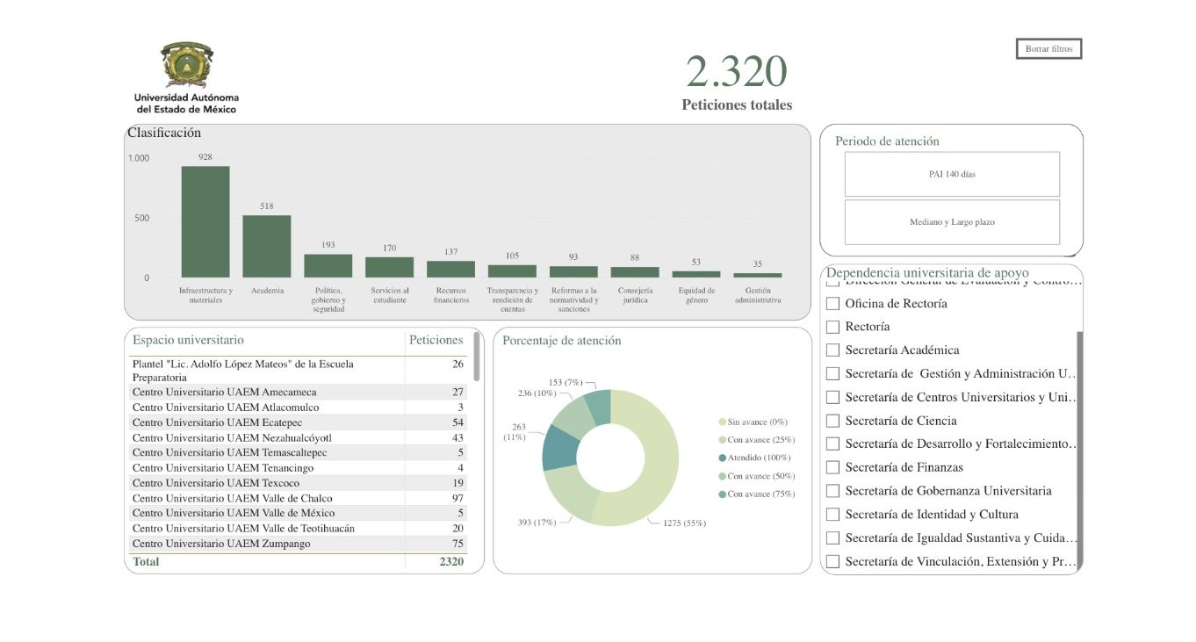Click the Con avance (75%) legend marker
The image size is (1196, 642).
tap(723, 494)
